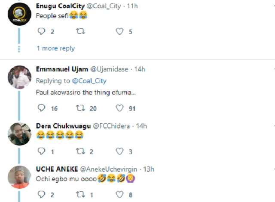Like Enugu CoalCity's "People sef!" tweet

tap(120, 31)
